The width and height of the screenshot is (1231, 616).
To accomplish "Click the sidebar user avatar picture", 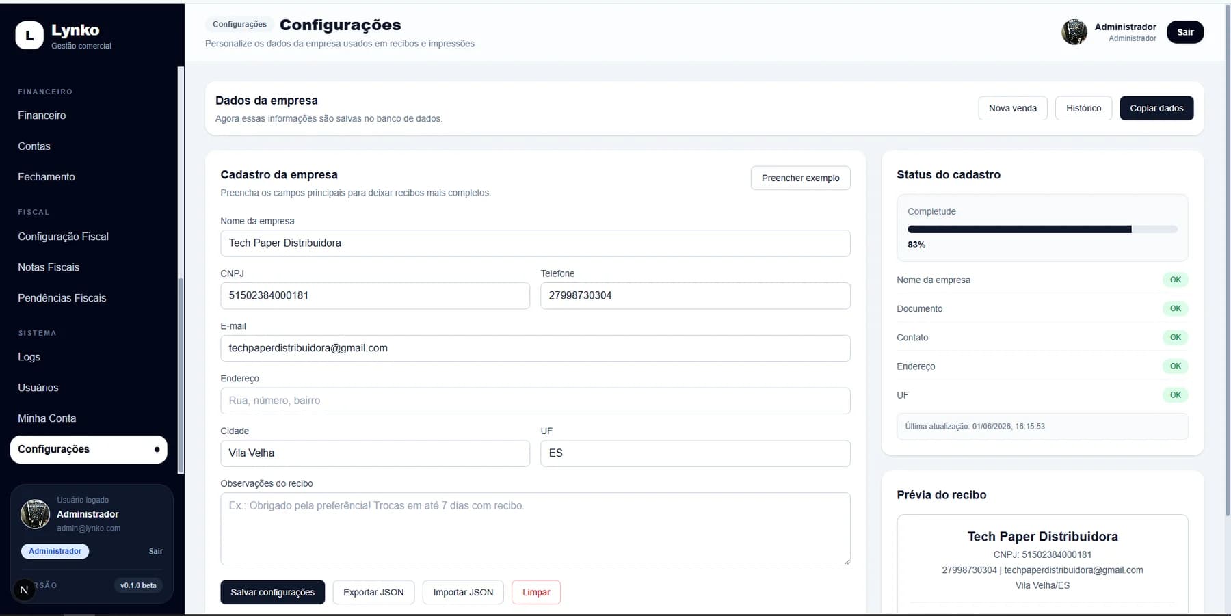I will point(35,514).
